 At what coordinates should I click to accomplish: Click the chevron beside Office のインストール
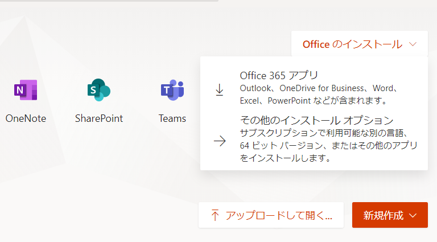(413, 44)
